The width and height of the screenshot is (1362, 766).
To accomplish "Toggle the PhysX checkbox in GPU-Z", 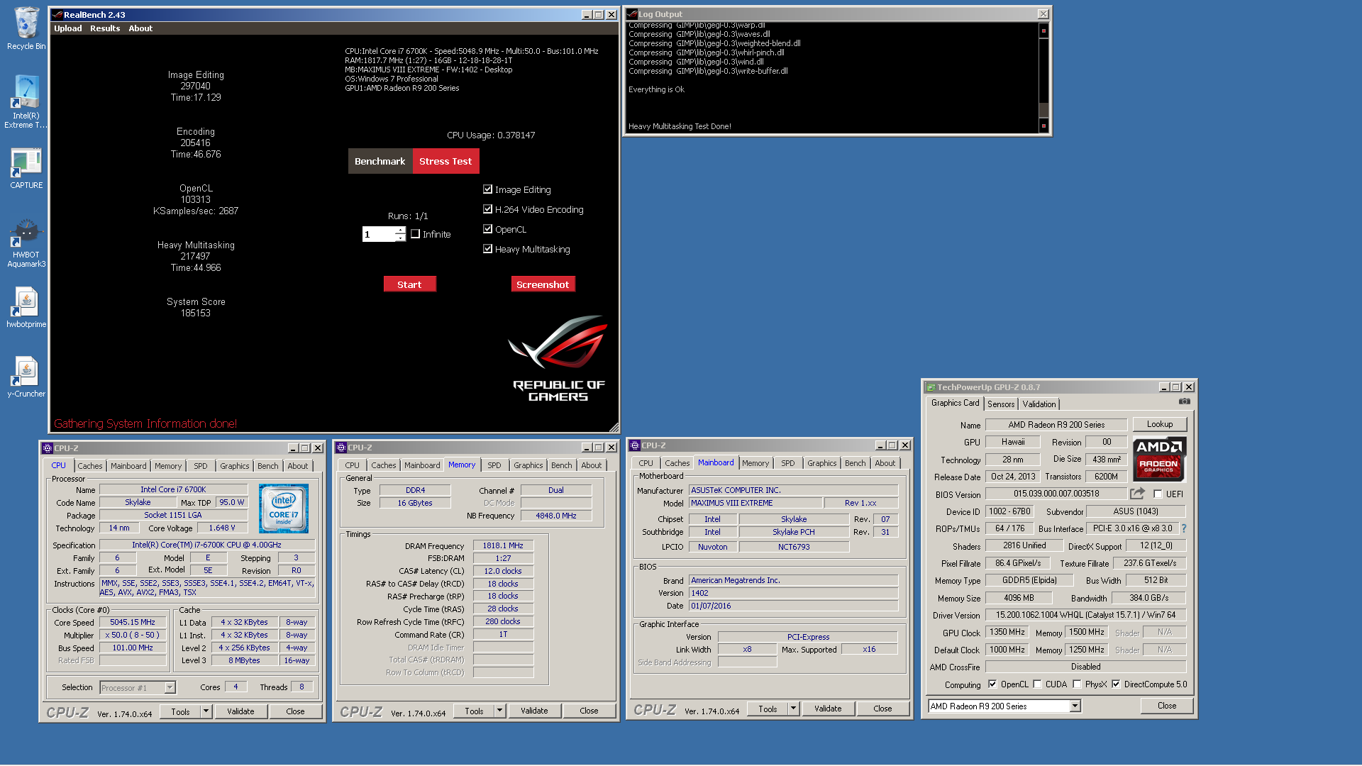I will tap(1077, 684).
